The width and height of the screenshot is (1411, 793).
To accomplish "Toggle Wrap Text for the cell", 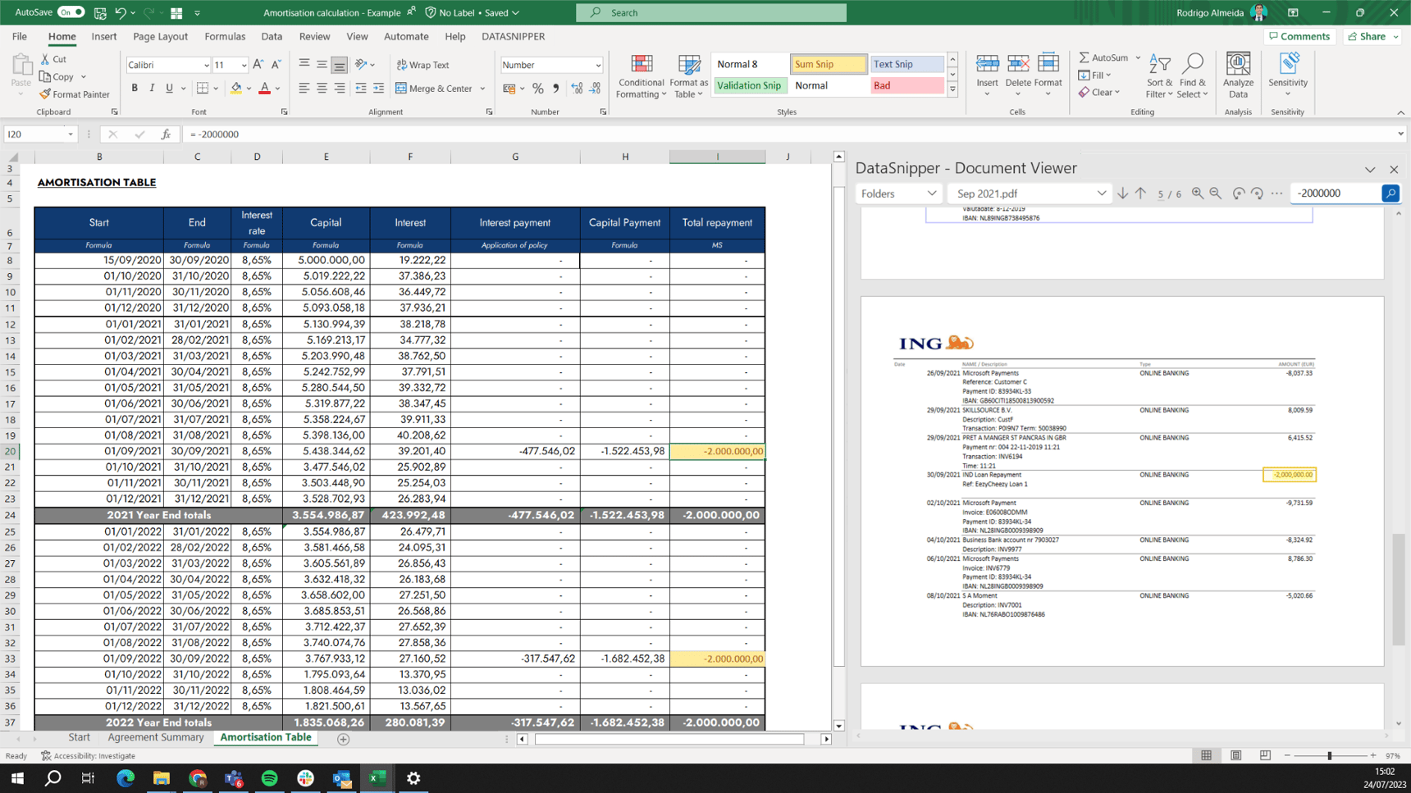I will tap(423, 65).
